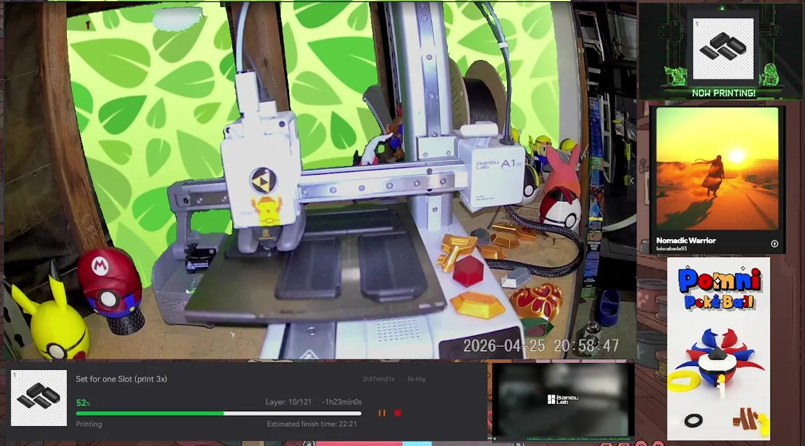Pause the current print job
This screenshot has height=446, width=805.
tap(381, 413)
